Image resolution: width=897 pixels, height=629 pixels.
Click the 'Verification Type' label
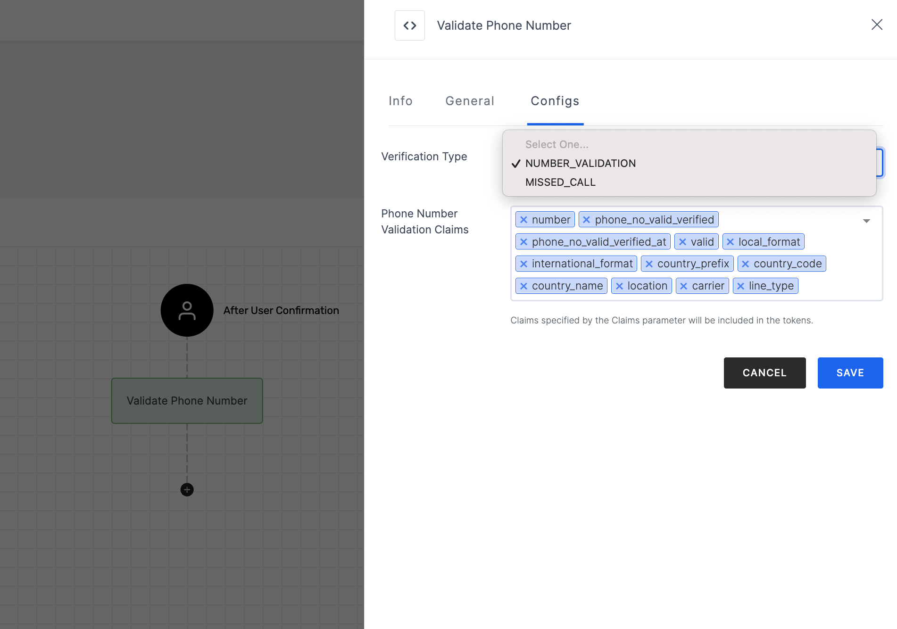pos(424,157)
